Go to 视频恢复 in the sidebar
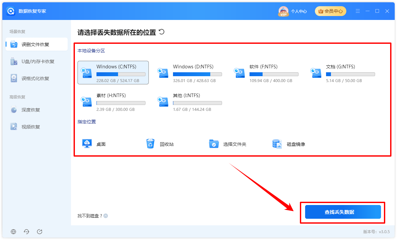 37,127
